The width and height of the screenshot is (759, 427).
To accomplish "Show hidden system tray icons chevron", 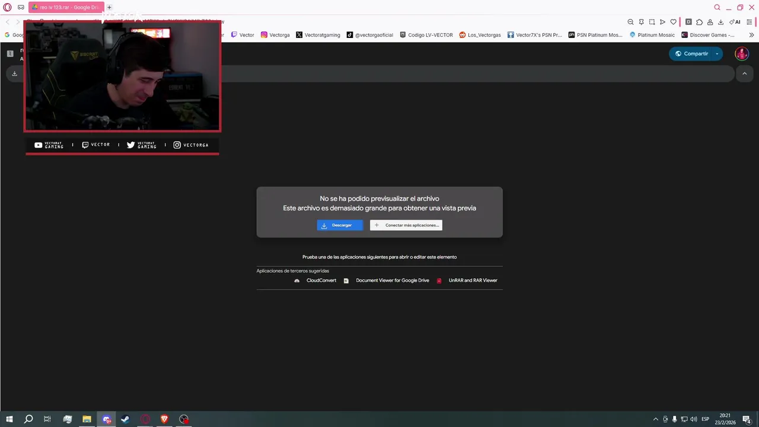I will [x=655, y=419].
